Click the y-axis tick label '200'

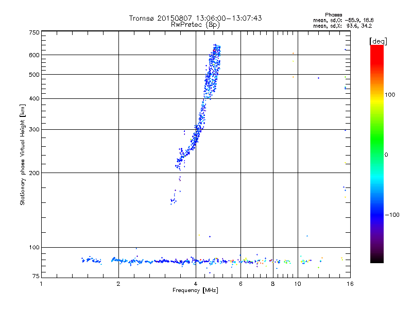[34, 173]
